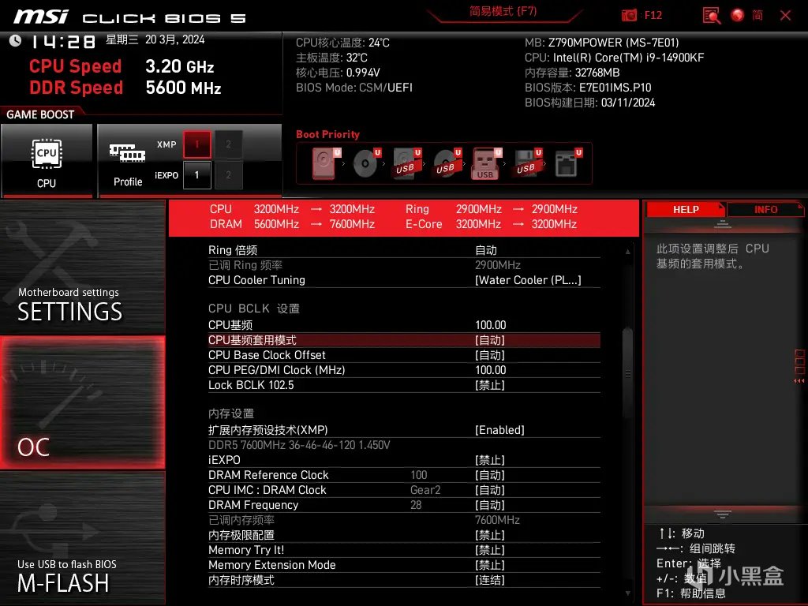Open the BIOS search magnifier icon
Screen dimensions: 808x606
(712, 16)
